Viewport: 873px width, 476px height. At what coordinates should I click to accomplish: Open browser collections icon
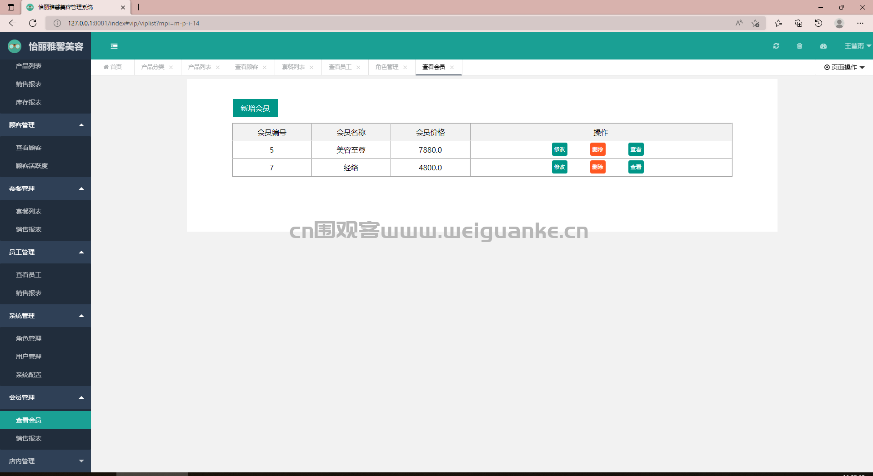[798, 23]
